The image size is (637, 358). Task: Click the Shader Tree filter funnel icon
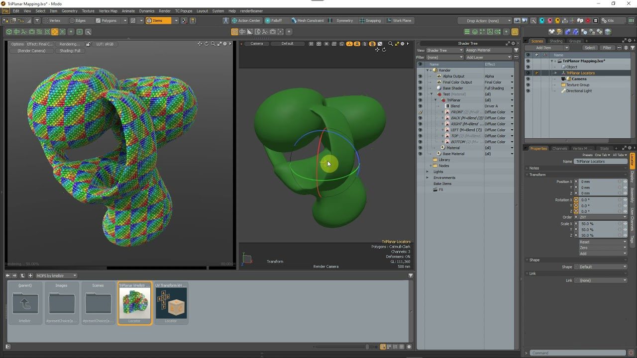coord(516,50)
